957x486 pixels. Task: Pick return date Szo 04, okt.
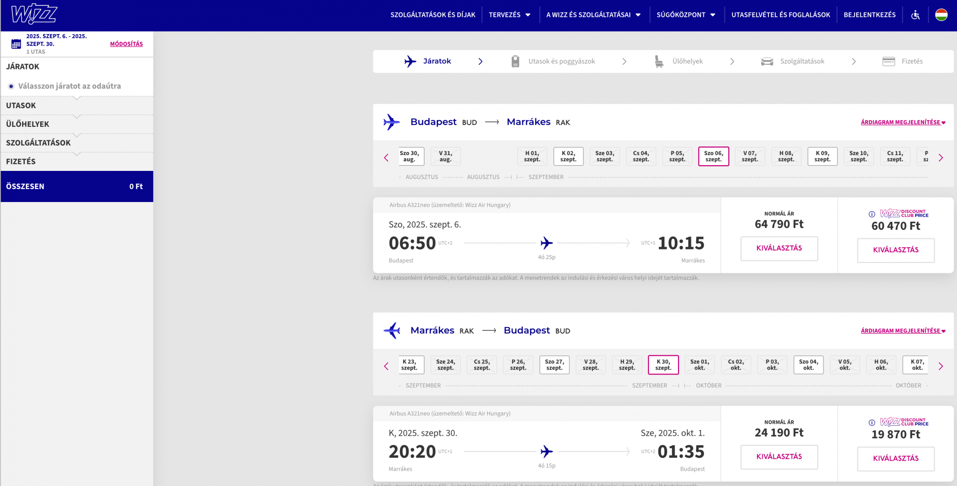(809, 365)
